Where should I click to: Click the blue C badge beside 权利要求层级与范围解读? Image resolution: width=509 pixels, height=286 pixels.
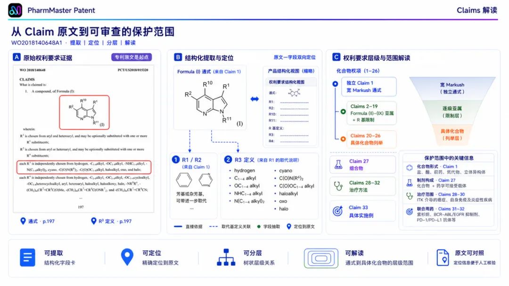[337, 57]
